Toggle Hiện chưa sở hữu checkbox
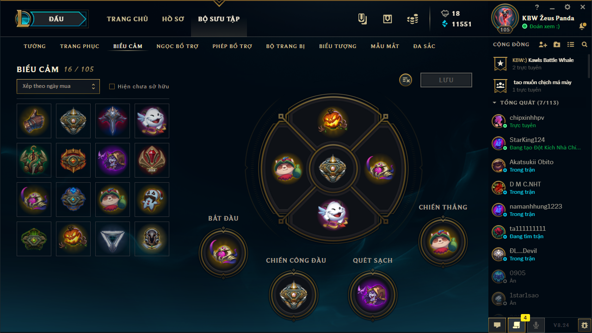Viewport: 592px width, 333px height. (x=111, y=86)
